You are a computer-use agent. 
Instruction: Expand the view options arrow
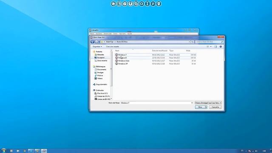tap(211, 47)
